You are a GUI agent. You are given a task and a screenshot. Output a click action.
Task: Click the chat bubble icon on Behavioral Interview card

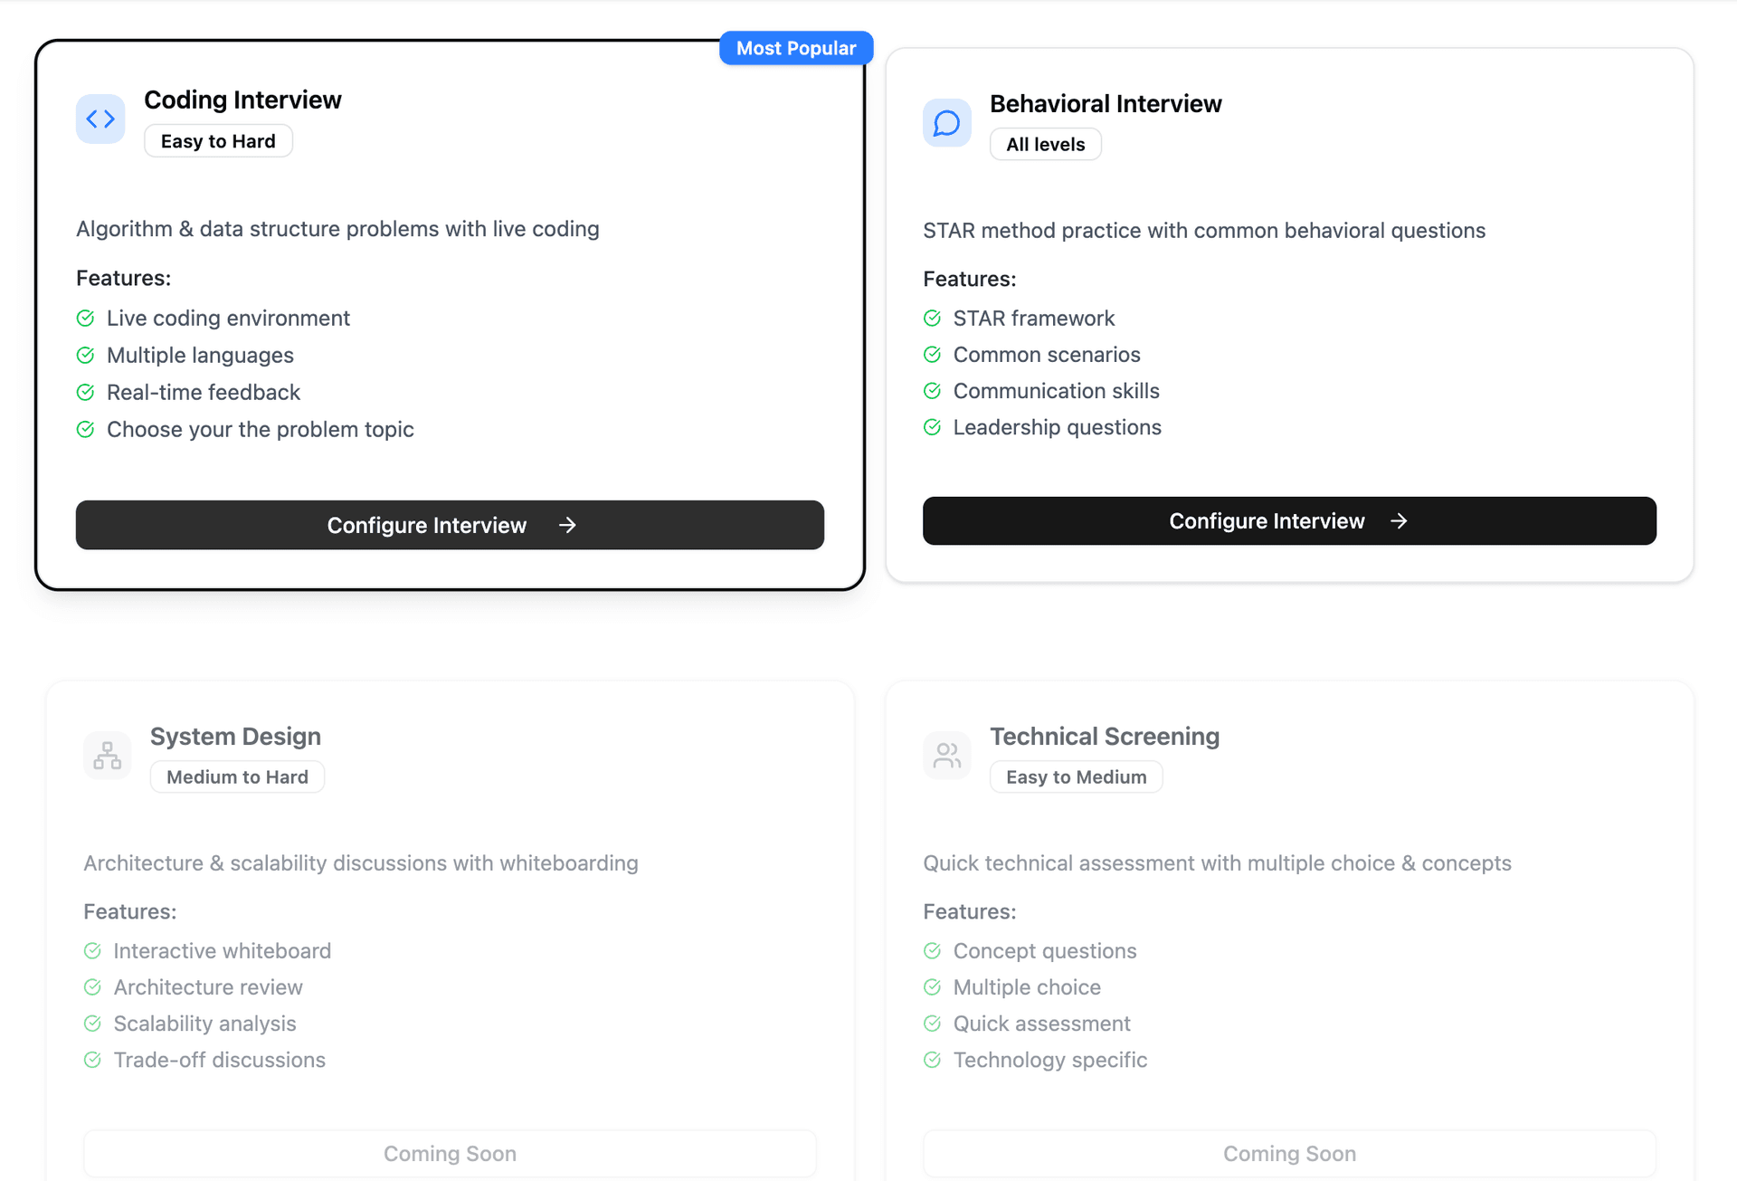coord(946,122)
